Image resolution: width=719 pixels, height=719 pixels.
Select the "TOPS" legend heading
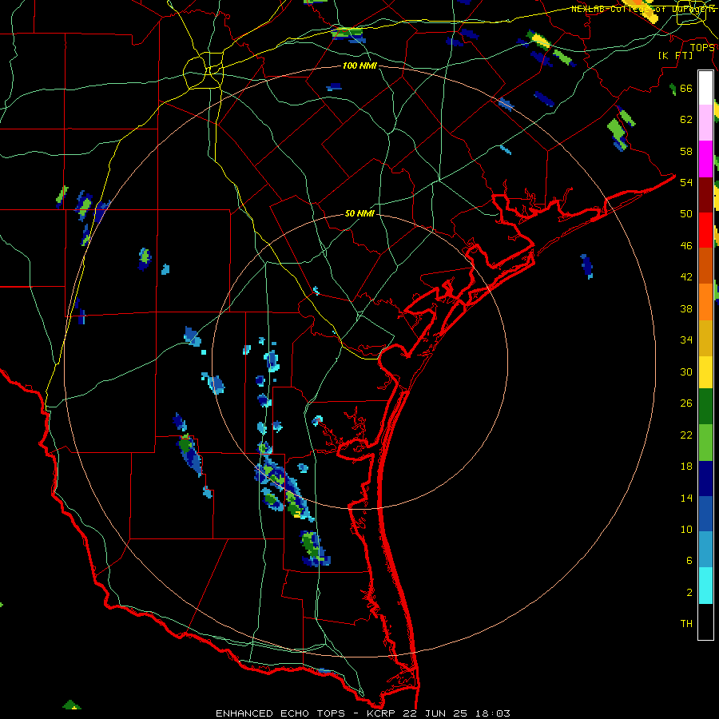coord(702,48)
